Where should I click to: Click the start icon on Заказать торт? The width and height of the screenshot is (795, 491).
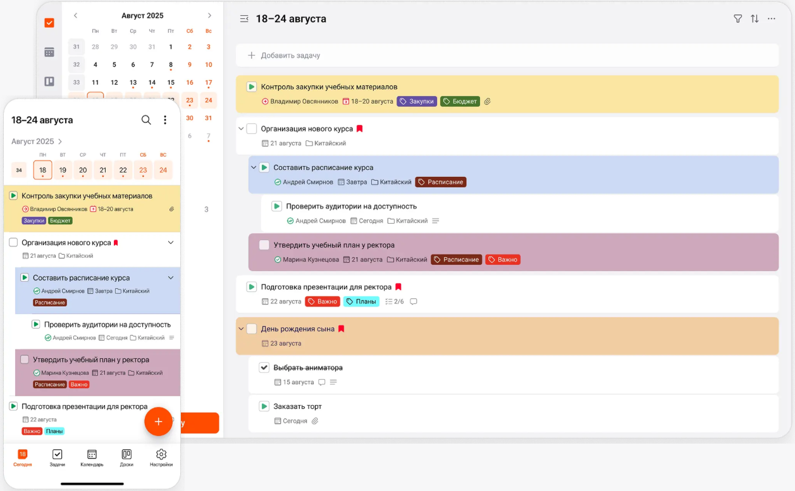point(264,406)
